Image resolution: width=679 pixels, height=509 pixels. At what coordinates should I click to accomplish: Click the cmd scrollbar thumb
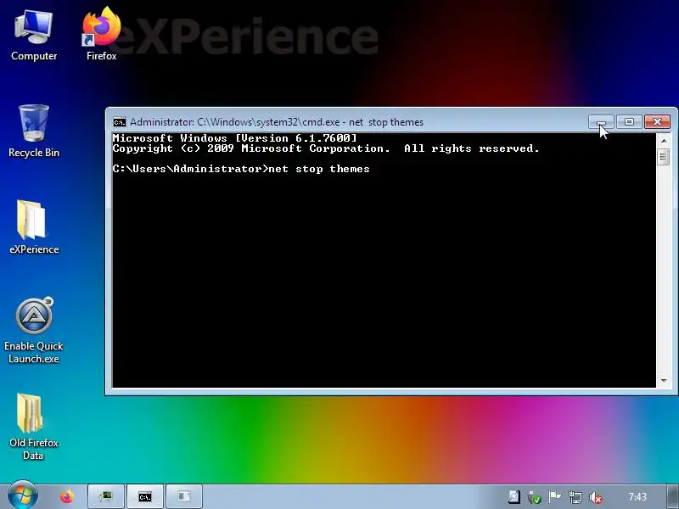[664, 156]
